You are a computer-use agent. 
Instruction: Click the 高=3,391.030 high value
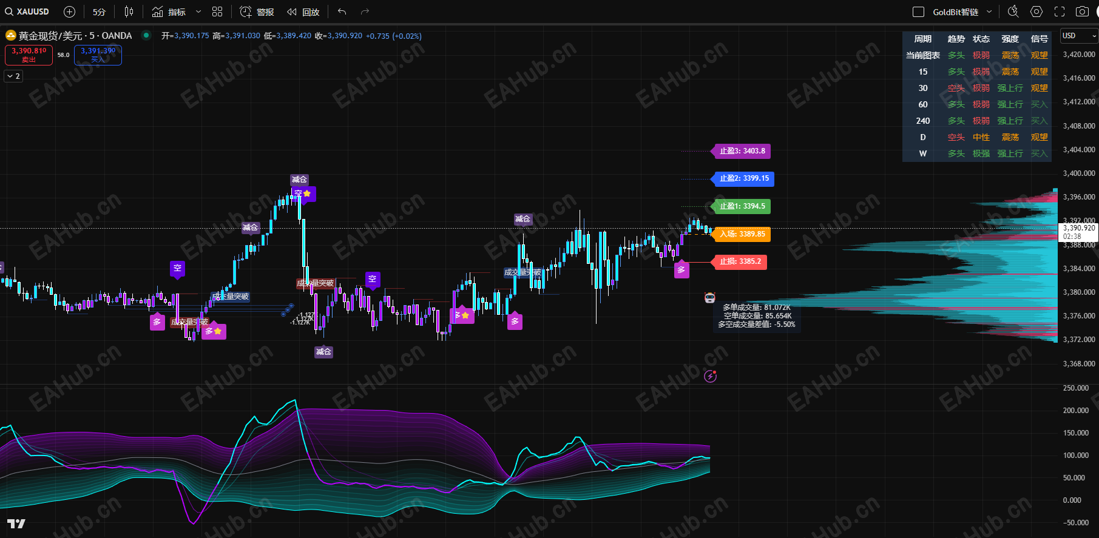[x=236, y=36]
